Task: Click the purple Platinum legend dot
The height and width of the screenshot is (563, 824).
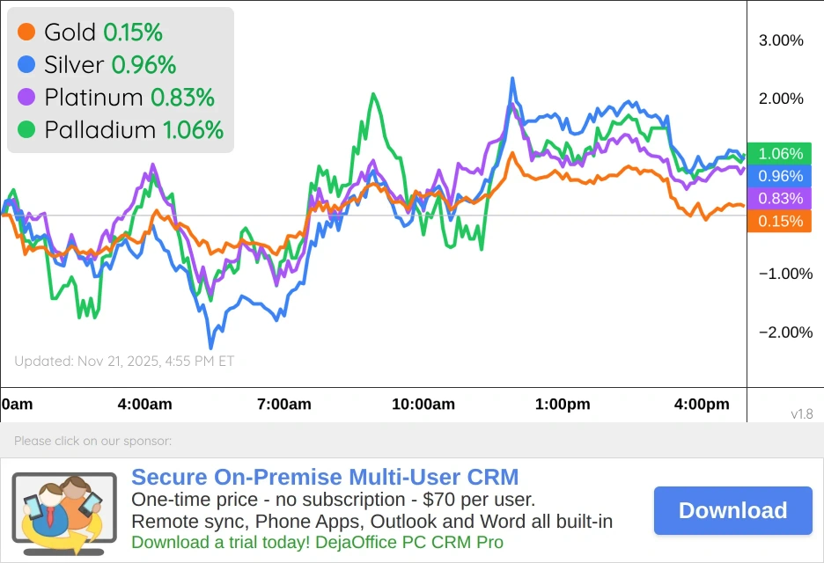Action: (x=26, y=97)
